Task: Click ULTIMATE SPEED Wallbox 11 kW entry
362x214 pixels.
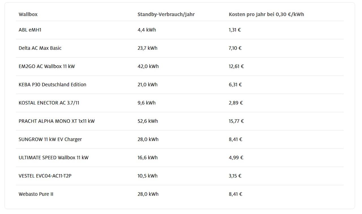Action: tap(53, 158)
